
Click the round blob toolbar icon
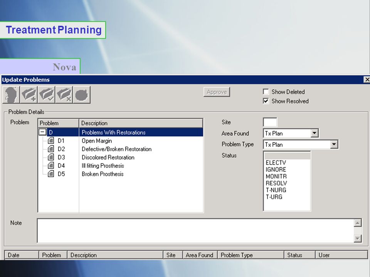point(82,95)
